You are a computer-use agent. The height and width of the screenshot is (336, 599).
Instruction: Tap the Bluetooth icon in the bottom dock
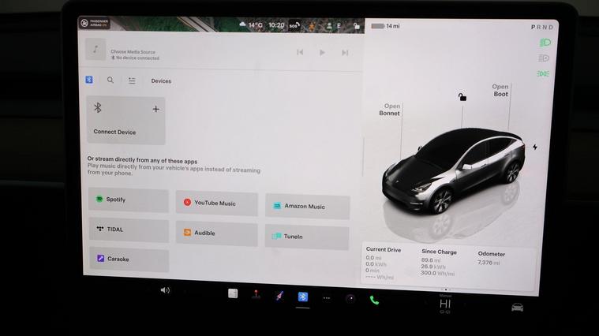[303, 297]
